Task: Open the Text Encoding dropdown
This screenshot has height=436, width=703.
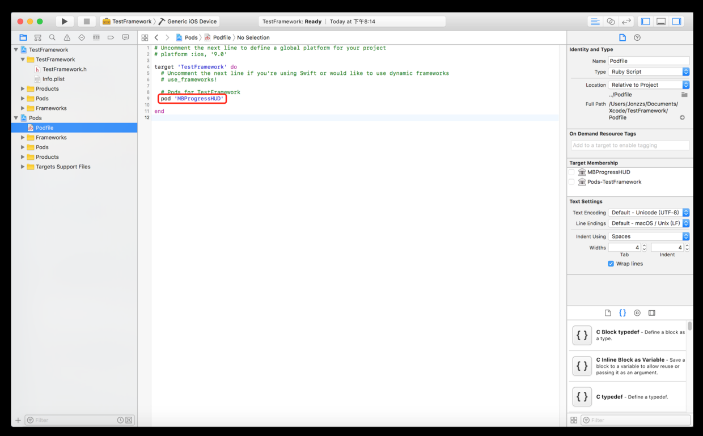Action: pyautogui.click(x=649, y=213)
